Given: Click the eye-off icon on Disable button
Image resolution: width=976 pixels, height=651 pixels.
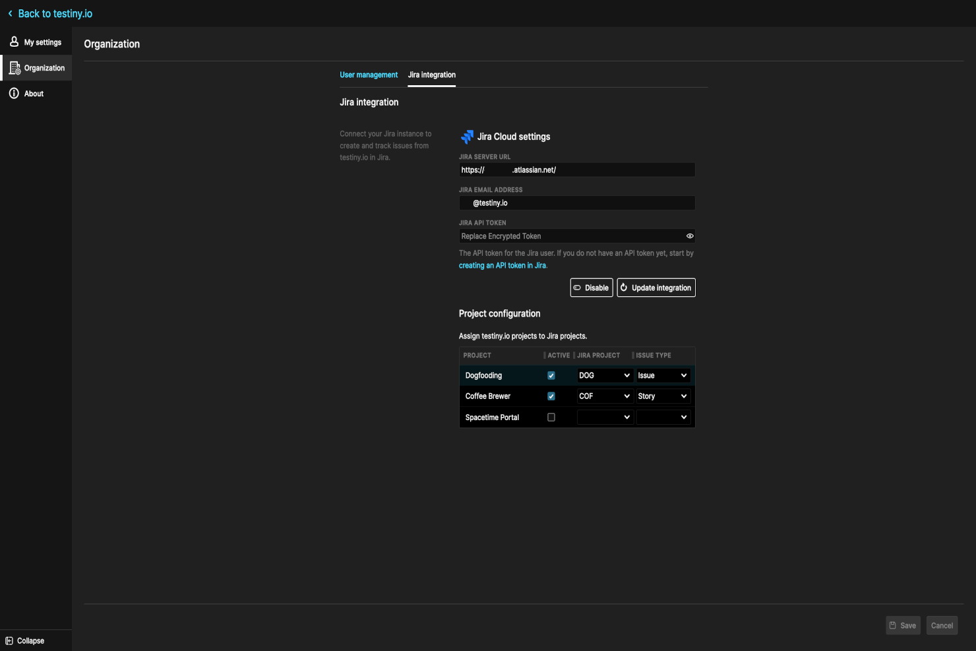Looking at the screenshot, I should (x=577, y=287).
